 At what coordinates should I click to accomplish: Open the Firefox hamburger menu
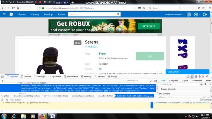coord(210,8)
